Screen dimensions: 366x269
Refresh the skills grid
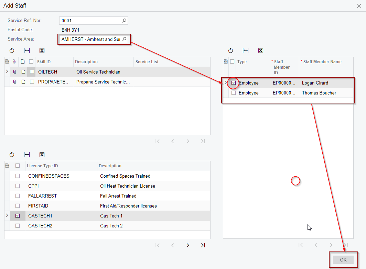(x=12, y=51)
